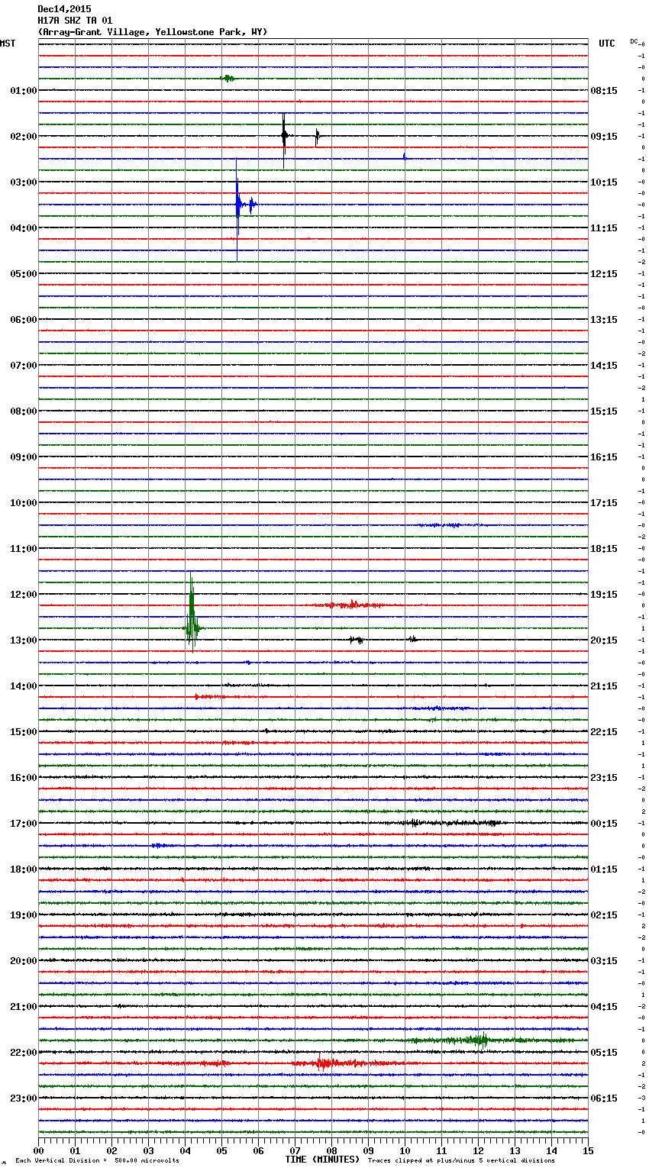Screen dimensions: 649x1171
Task: Select the 17:00 MST row label
Action: (x=23, y=824)
